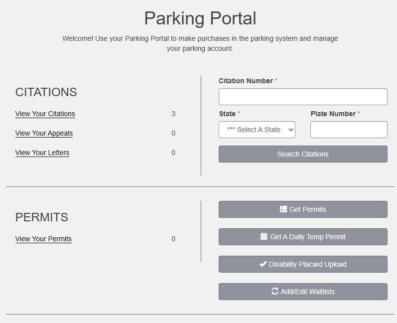Open the View Your Citations link
Image resolution: width=397 pixels, height=323 pixels.
click(x=45, y=114)
